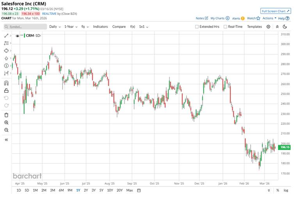Open the 1-Year period dropdown
The width and height of the screenshot is (294, 197).
click(x=71, y=27)
